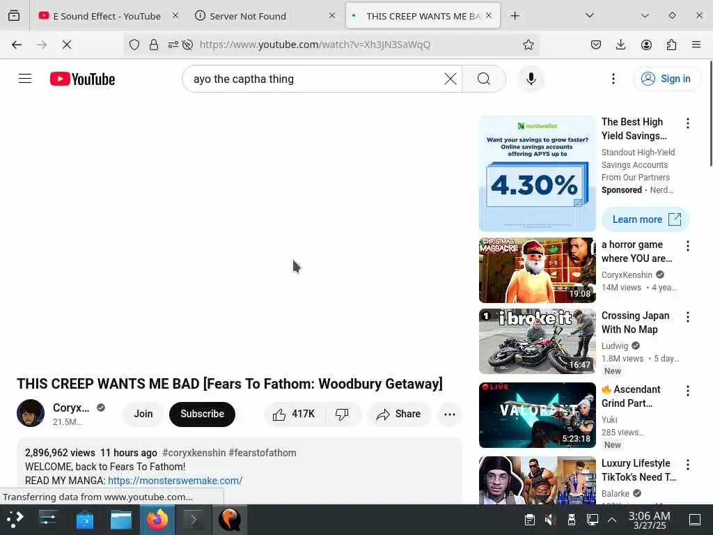The height and width of the screenshot is (535, 713).
Task: Open Firefox View at tab bar start
Action: 14,16
